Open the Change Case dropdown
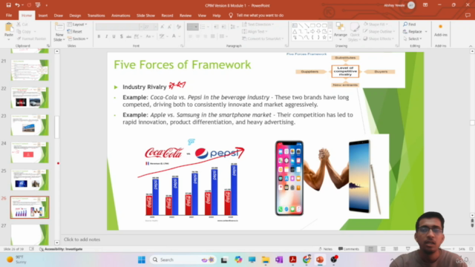Viewport: 475px width, 267px height. 150,36
